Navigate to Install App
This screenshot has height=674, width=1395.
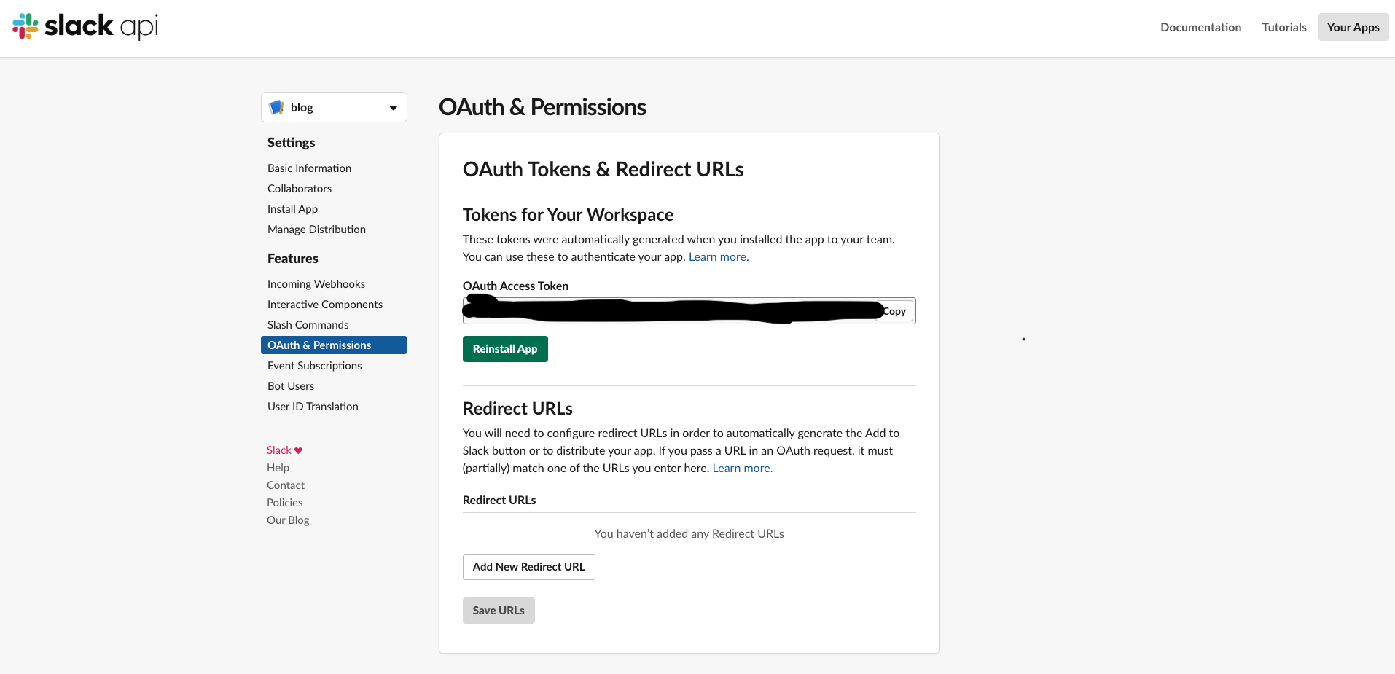point(292,208)
